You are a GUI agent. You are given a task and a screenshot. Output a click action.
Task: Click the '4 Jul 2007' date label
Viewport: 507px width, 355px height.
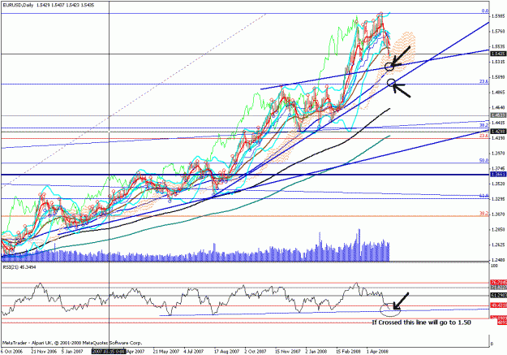point(193,352)
